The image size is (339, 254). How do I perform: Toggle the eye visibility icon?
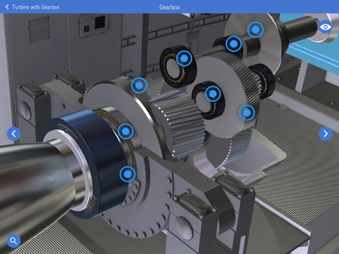point(325,27)
